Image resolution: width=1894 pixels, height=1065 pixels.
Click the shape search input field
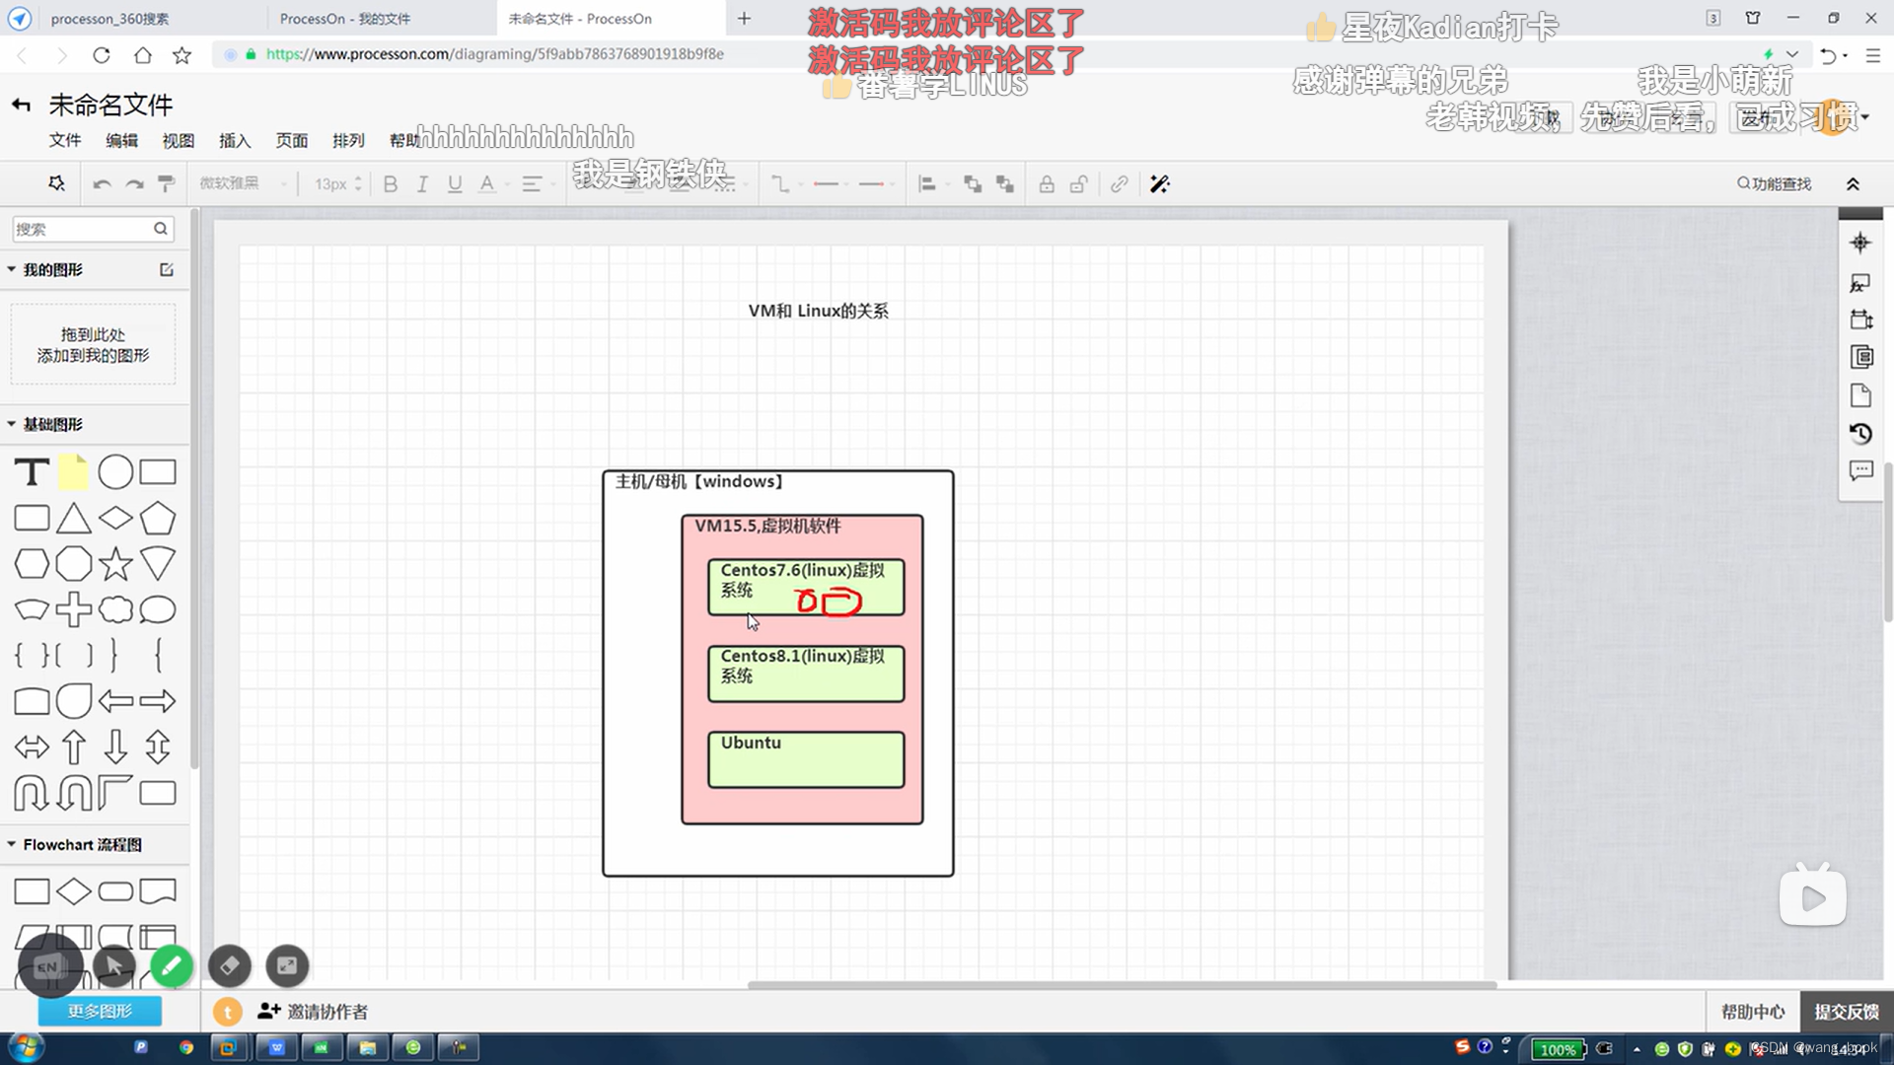pyautogui.click(x=93, y=229)
